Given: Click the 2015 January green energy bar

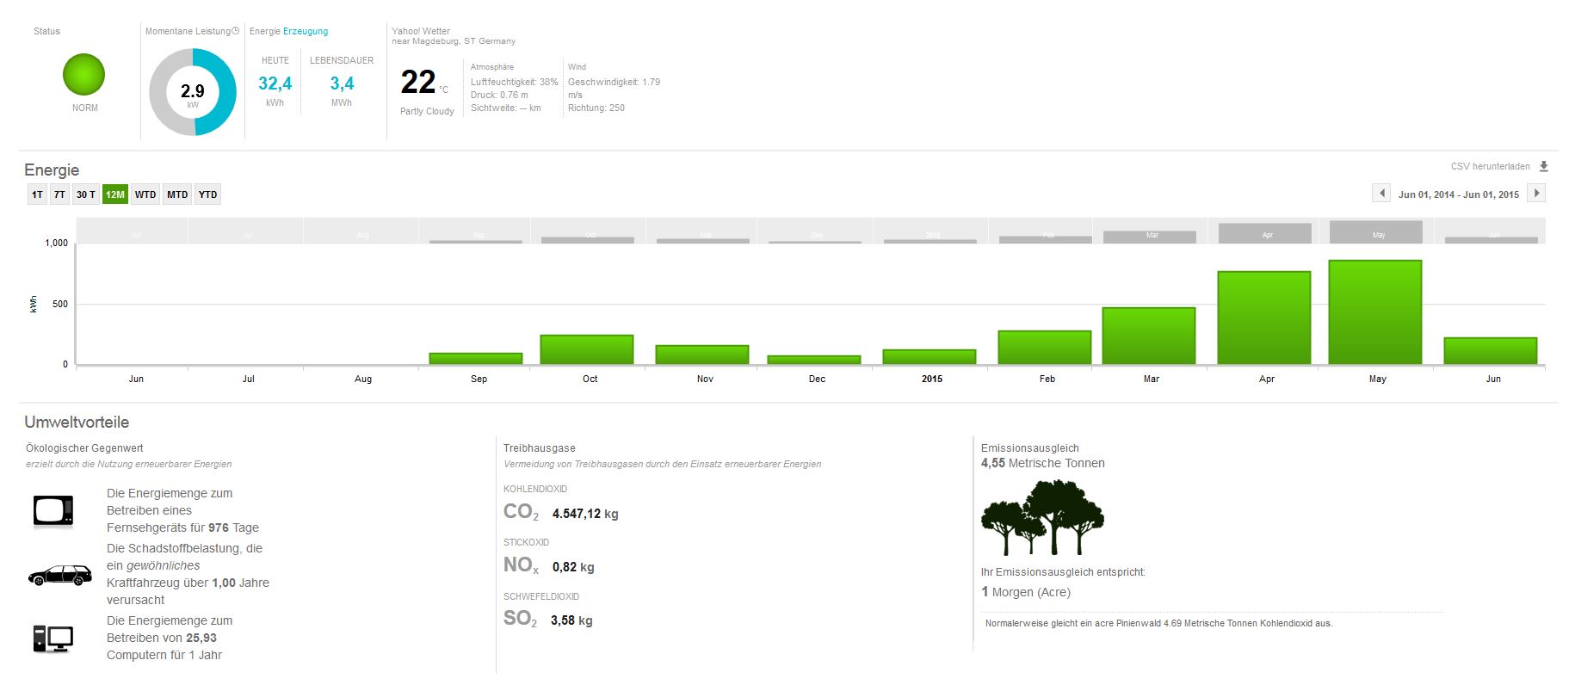Looking at the screenshot, I should [x=930, y=357].
